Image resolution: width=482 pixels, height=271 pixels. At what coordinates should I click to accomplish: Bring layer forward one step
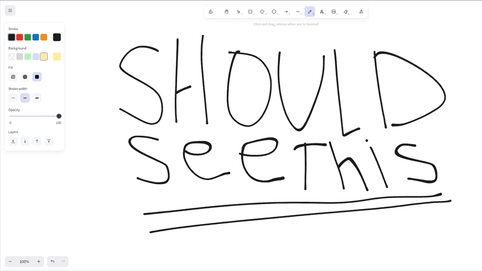coord(37,142)
